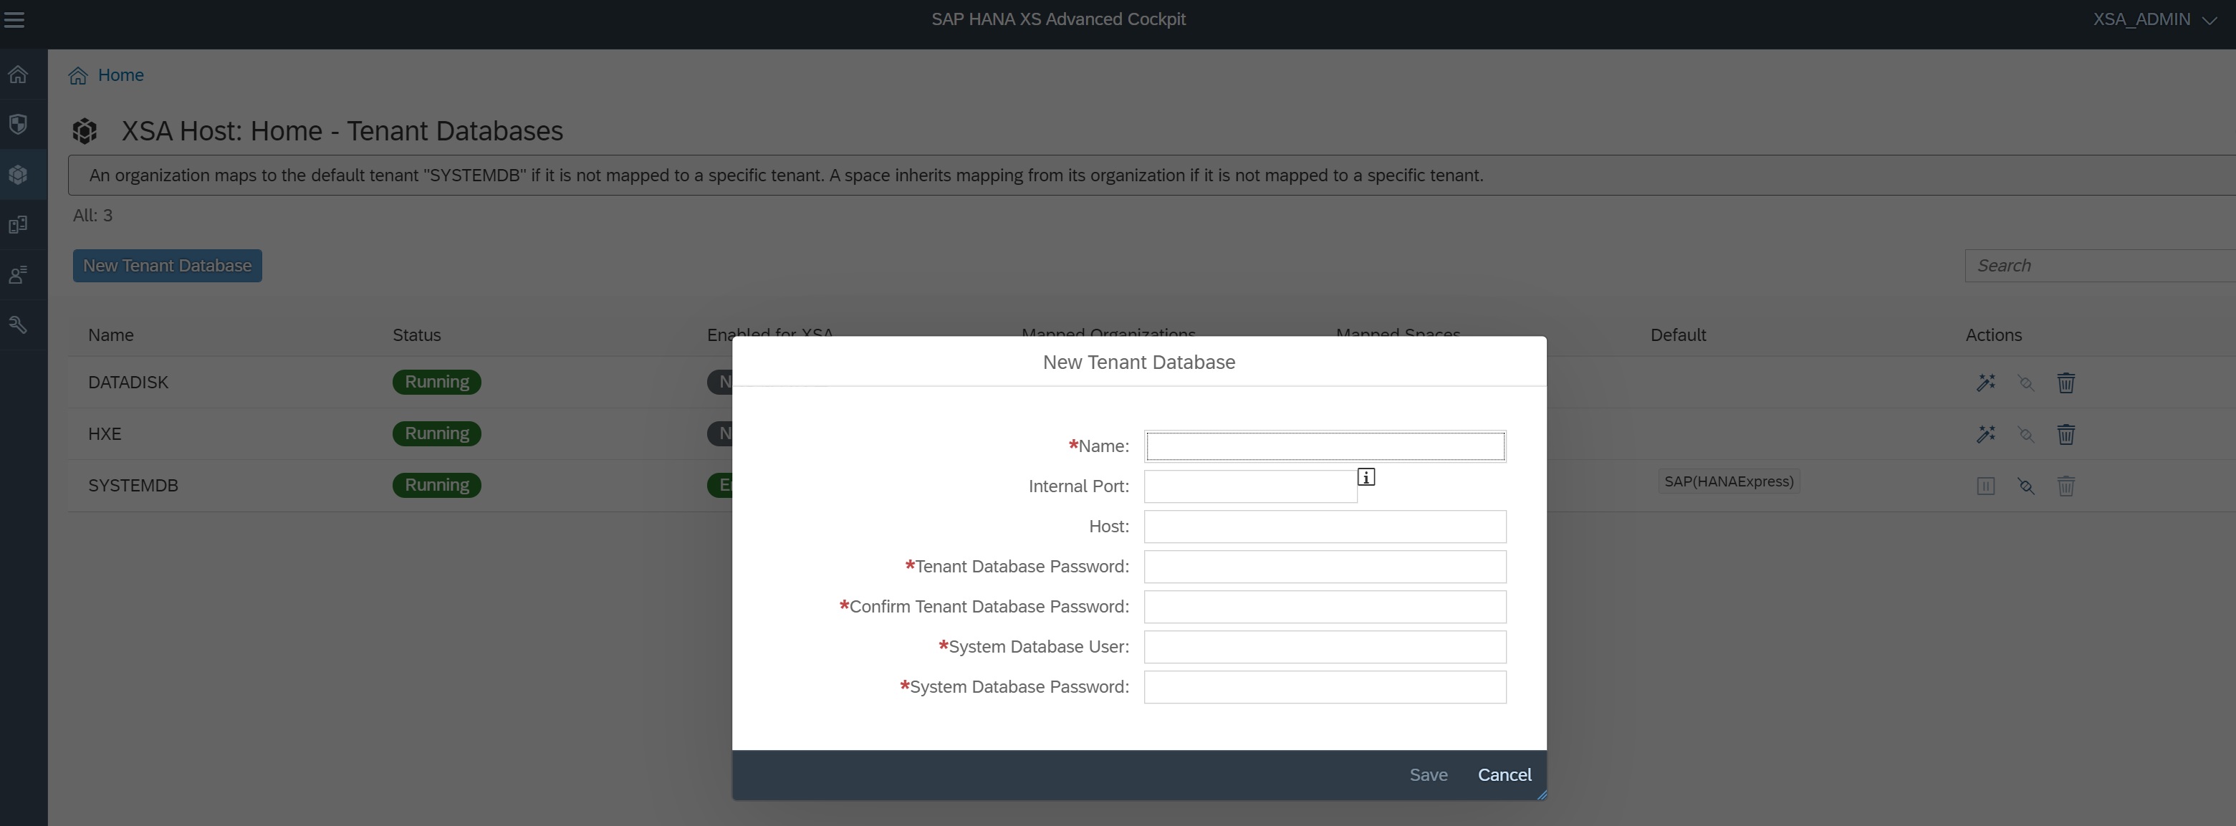Delete the DATADISK tenant database

2066,383
